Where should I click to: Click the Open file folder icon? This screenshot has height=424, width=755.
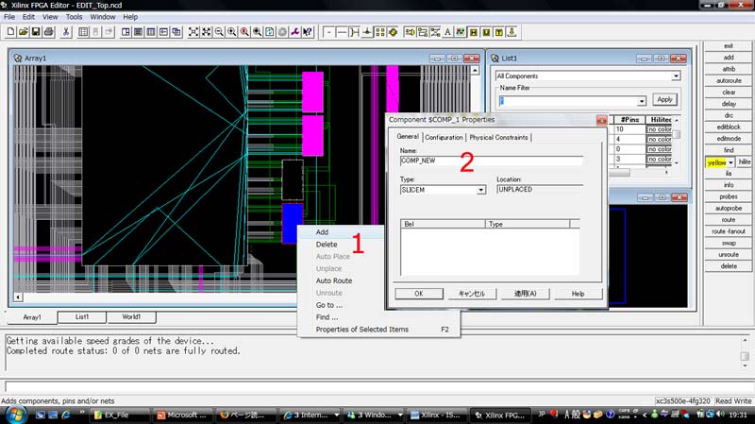coord(23,32)
